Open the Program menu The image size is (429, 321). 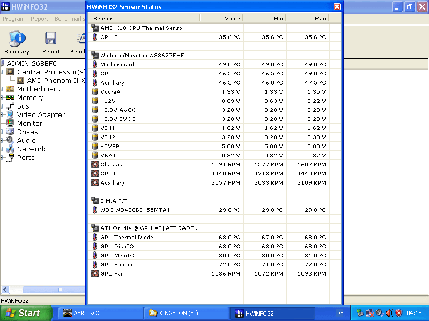pyautogui.click(x=13, y=19)
